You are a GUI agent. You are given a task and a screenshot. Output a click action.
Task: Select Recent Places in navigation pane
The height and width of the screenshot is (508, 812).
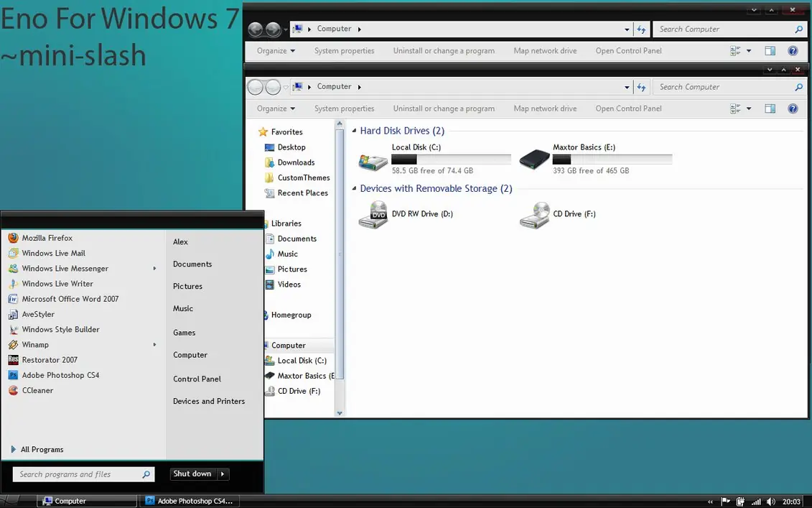[297, 193]
